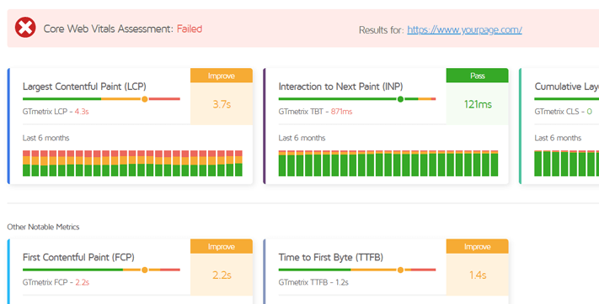Select the Interaction to Next Paint (INP) title
599x304 pixels.
point(340,86)
